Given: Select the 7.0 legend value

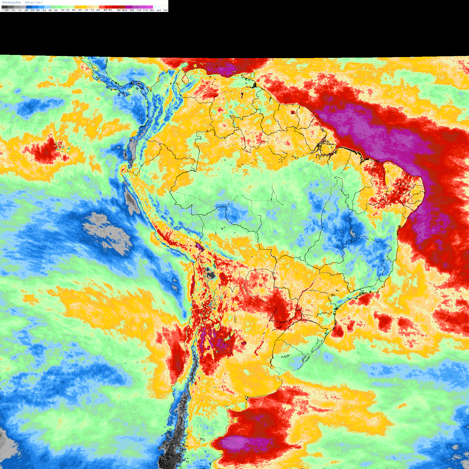Looking at the screenshot, I should 87,10.
